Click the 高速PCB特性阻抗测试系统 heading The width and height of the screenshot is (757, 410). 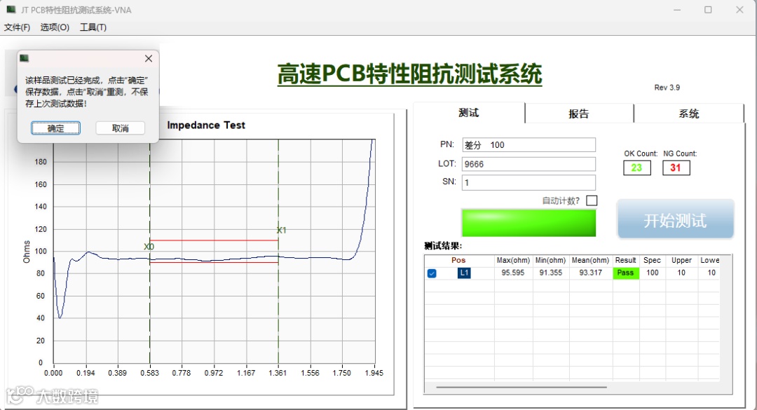click(409, 74)
